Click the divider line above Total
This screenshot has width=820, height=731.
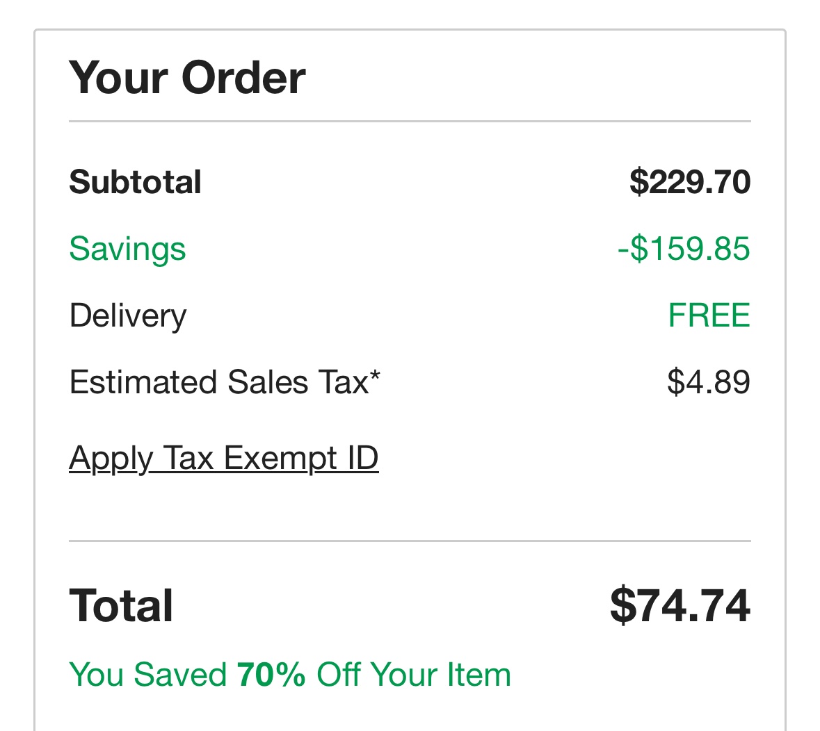coord(410,540)
